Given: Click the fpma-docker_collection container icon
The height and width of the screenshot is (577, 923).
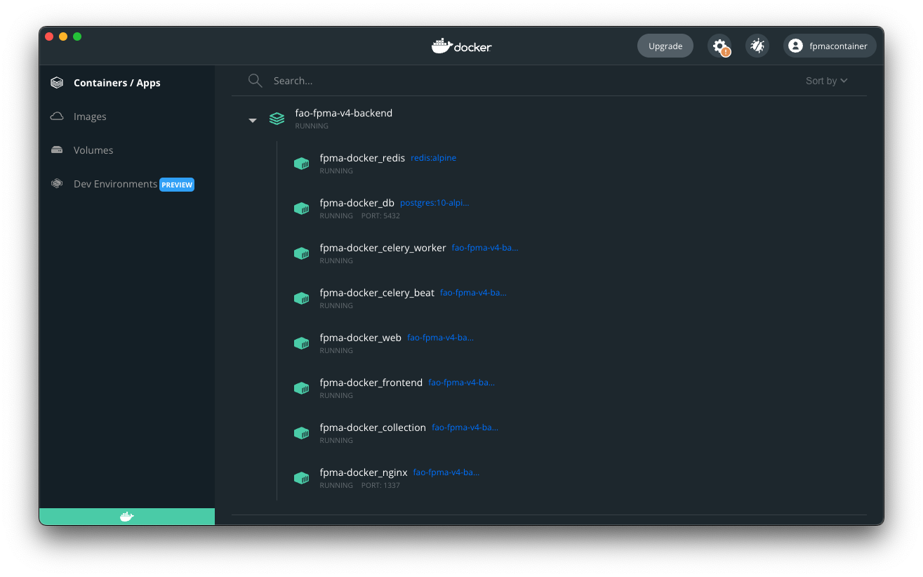Looking at the screenshot, I should (x=302, y=433).
